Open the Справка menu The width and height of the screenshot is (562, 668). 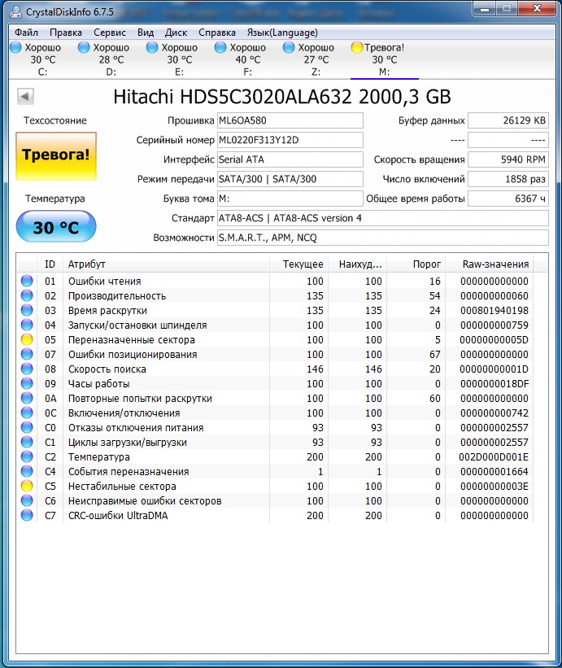click(216, 33)
